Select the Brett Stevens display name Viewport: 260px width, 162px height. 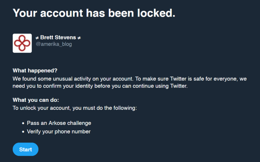tap(58, 37)
